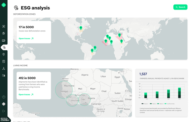Image resolution: width=191 pixels, height=122 pixels.
Task: Select the Ivory Coast dashed circle region
Action: point(72,100)
